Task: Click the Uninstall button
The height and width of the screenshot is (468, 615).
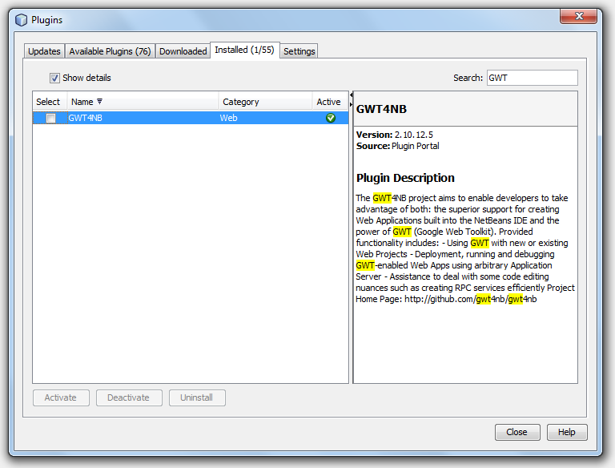Action: pos(197,397)
